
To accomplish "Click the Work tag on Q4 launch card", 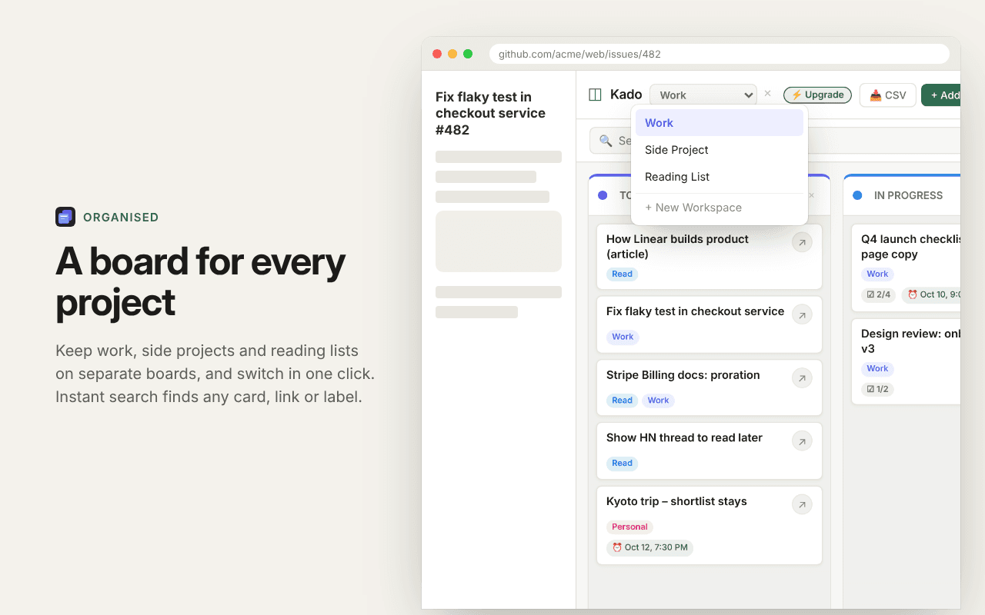I will point(877,274).
